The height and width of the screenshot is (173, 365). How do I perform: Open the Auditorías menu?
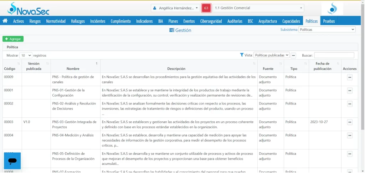click(235, 21)
